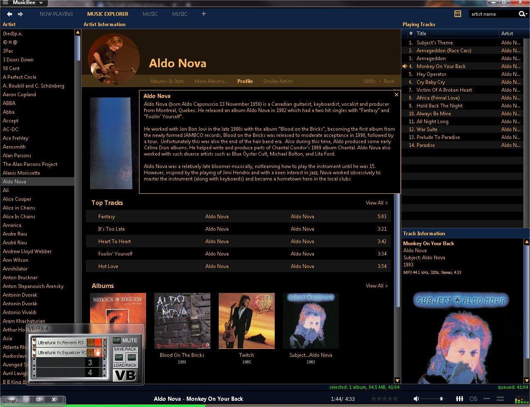530x407 pixels.
Task: Click in the artist name search field
Action: pos(493,14)
